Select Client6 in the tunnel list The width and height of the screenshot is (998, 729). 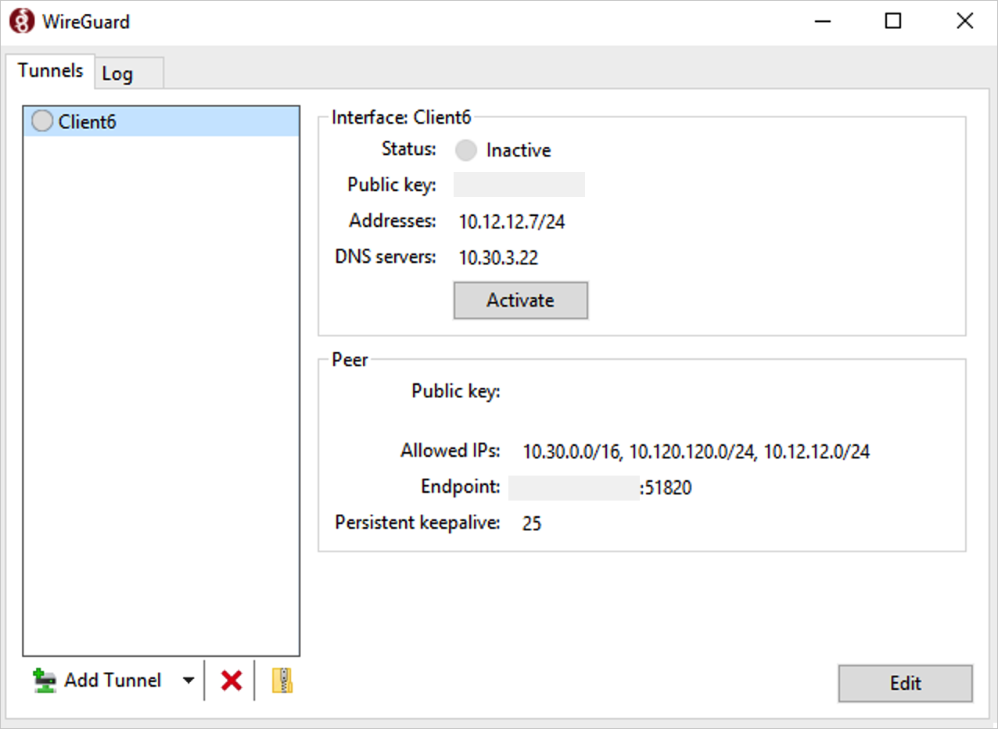(161, 121)
